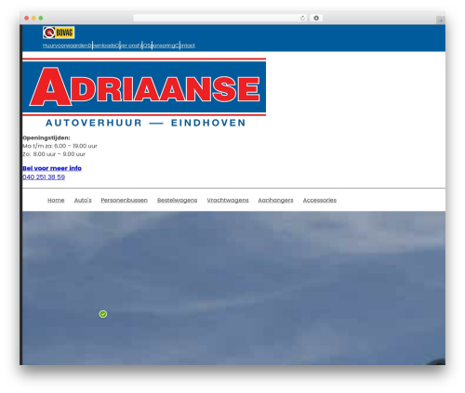Open the Personenbussen menu item

click(x=125, y=201)
